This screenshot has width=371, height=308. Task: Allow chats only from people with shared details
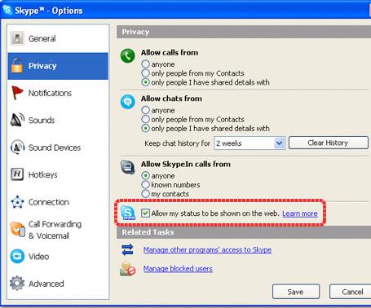145,128
